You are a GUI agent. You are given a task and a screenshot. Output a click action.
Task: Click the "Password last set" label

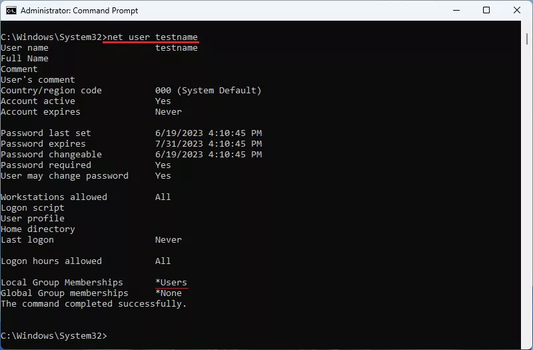point(46,133)
